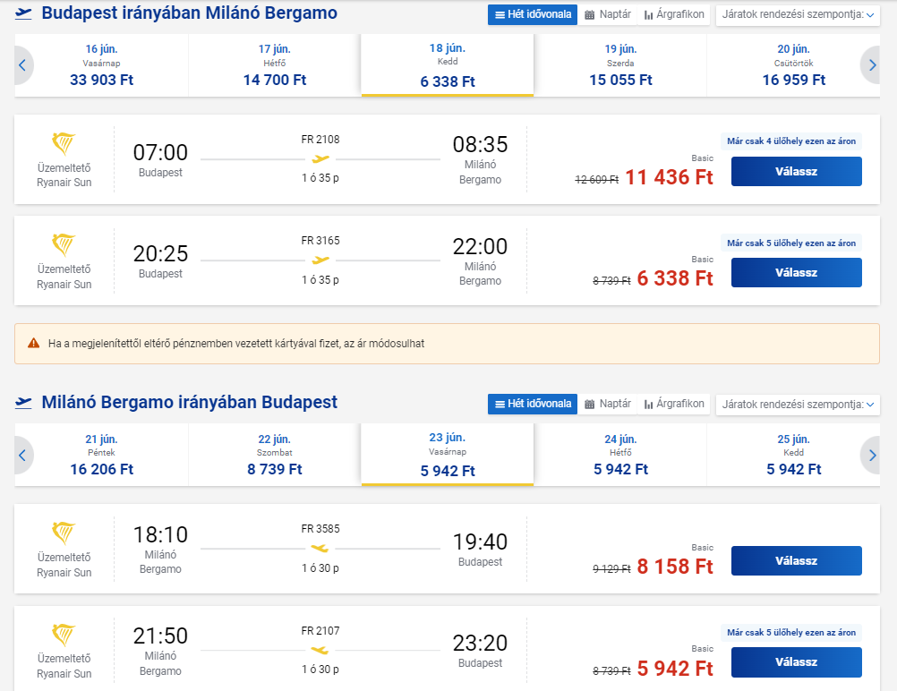Select return date 21 jún. Péntek
This screenshot has height=691, width=897.
(x=102, y=456)
